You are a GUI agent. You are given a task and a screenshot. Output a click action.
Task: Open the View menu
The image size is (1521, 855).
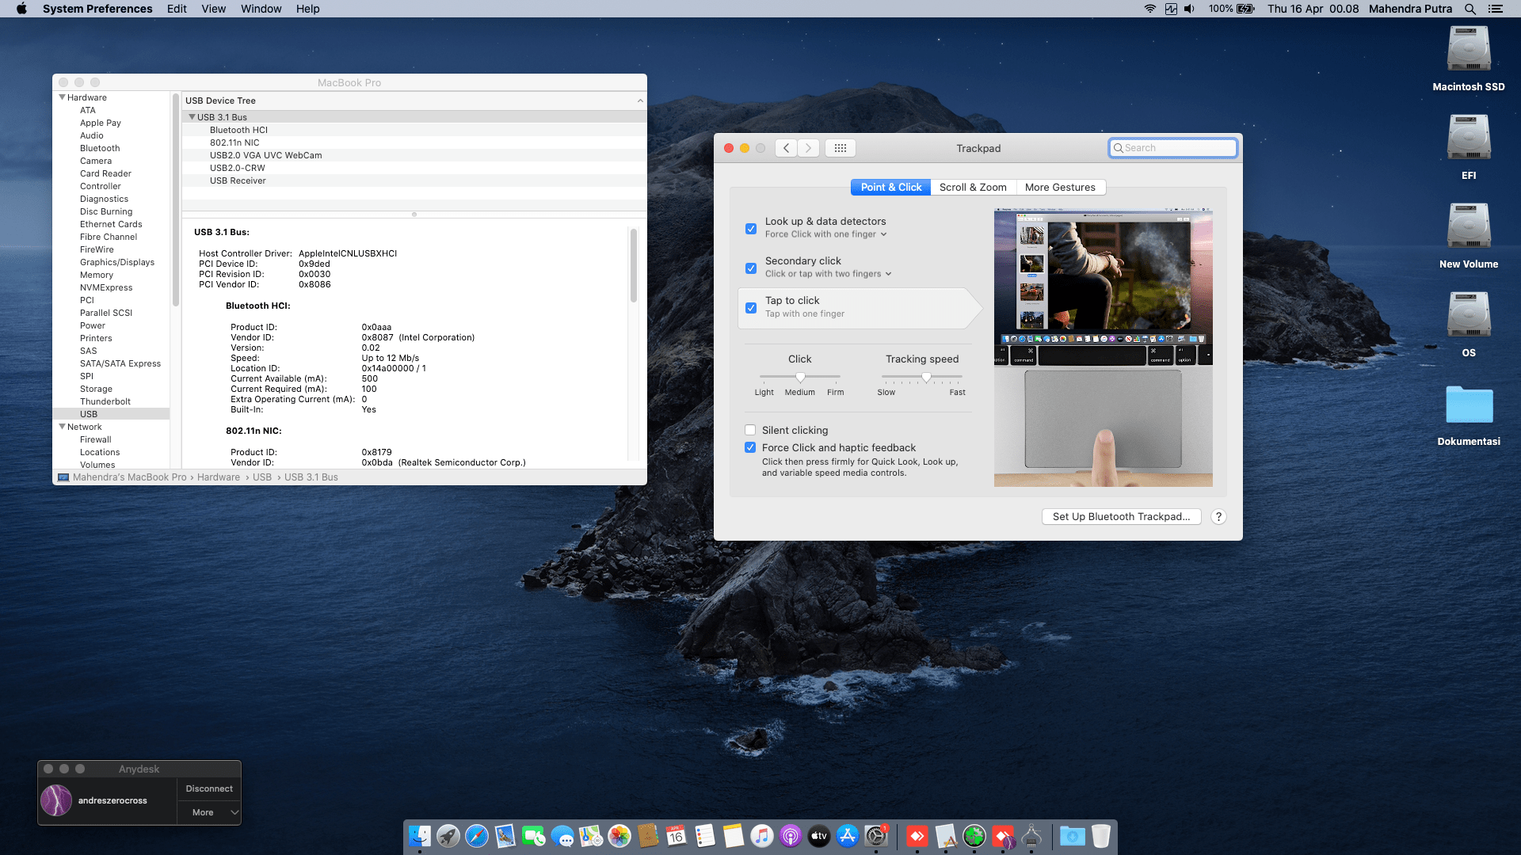click(214, 9)
